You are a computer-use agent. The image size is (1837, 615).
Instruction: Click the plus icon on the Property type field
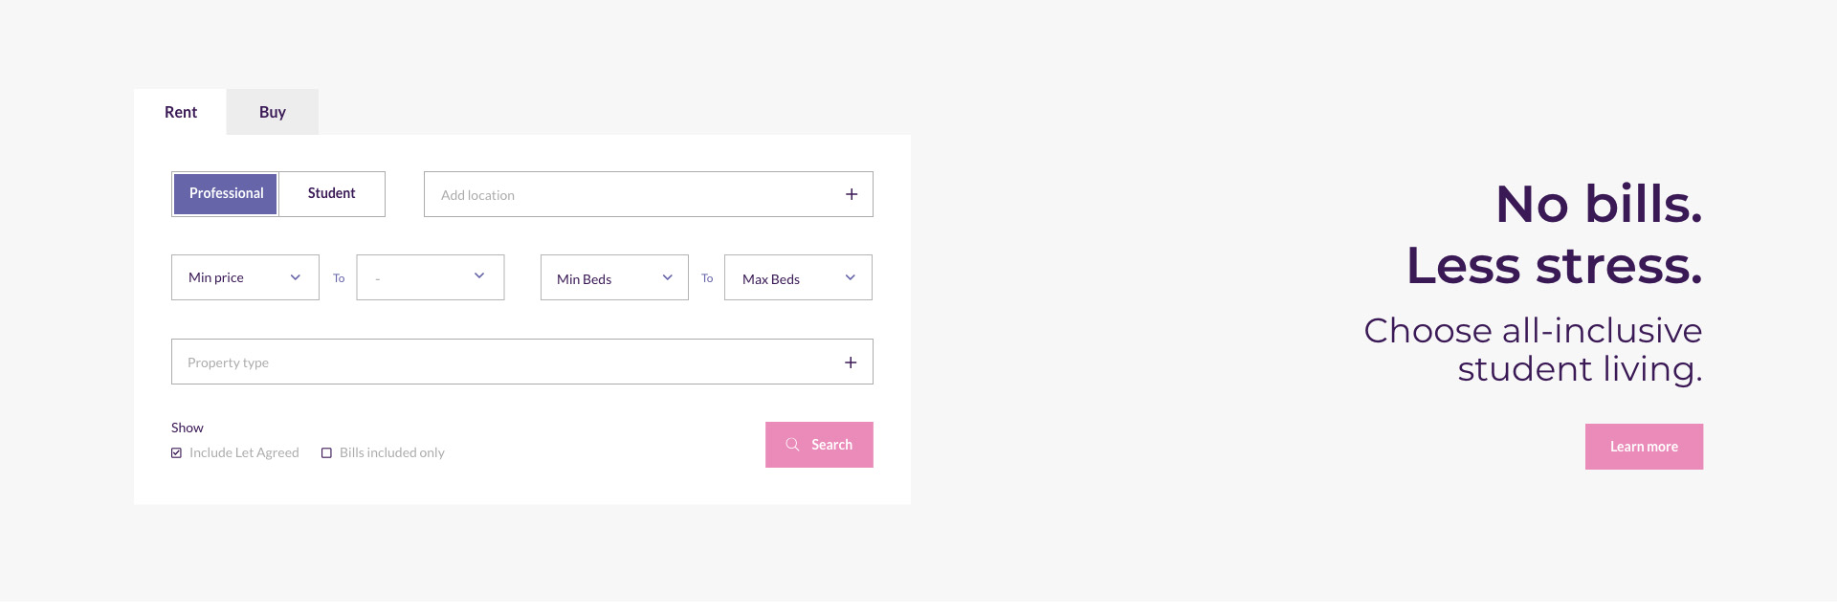[851, 362]
